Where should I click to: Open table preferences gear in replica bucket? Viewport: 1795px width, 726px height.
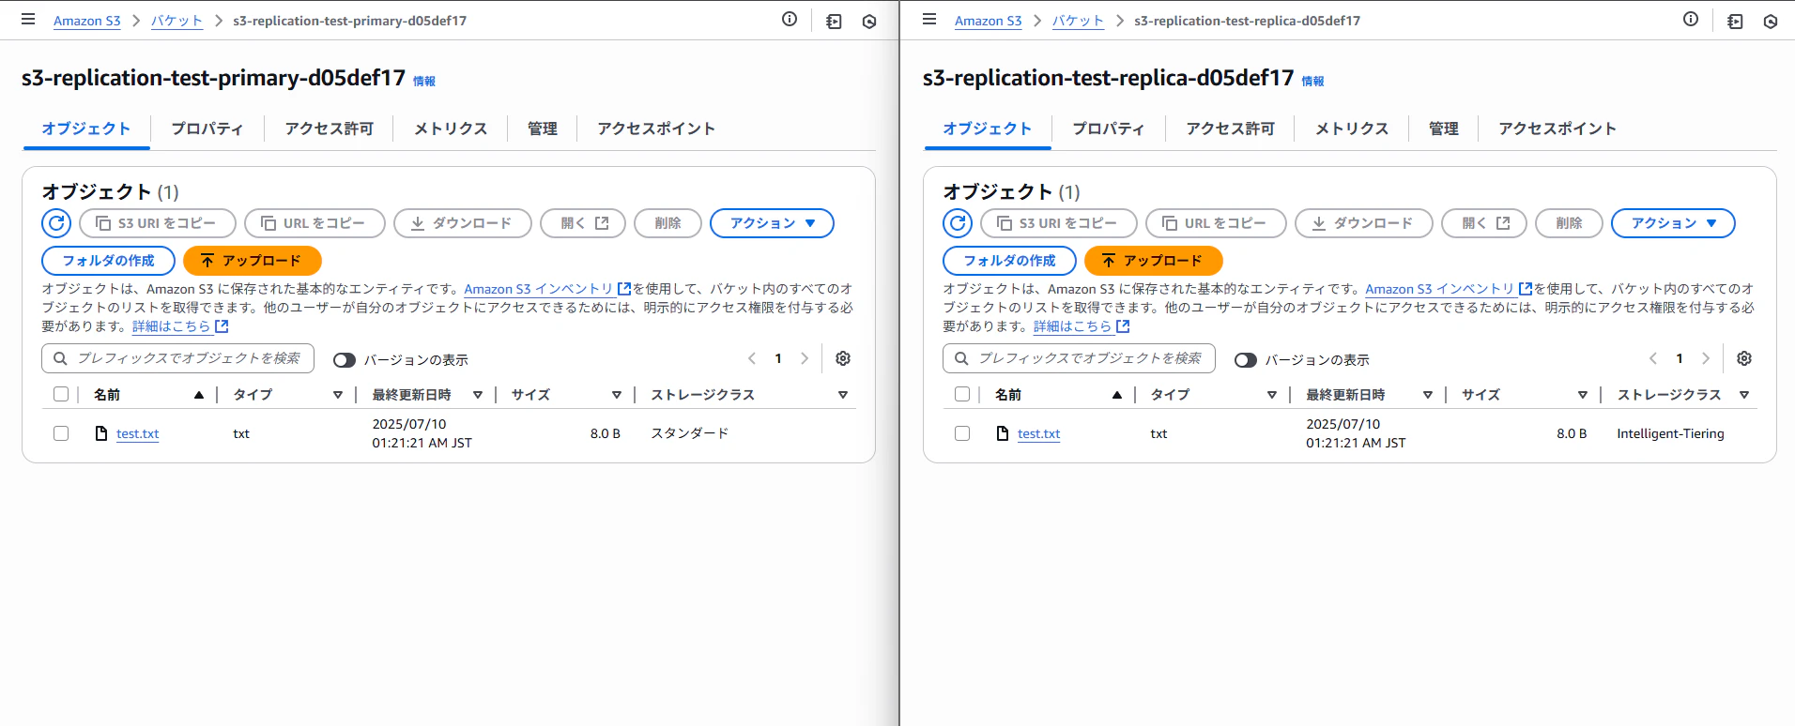click(x=1744, y=358)
